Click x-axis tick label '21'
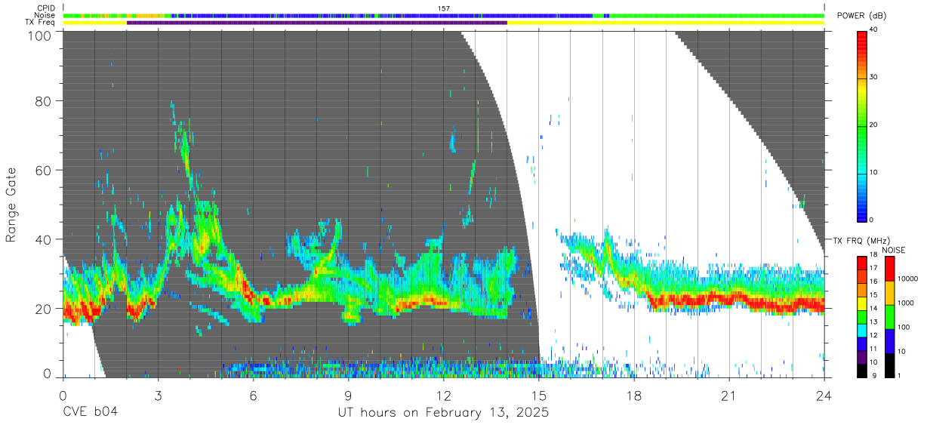This screenshot has height=428, width=927. point(729,396)
